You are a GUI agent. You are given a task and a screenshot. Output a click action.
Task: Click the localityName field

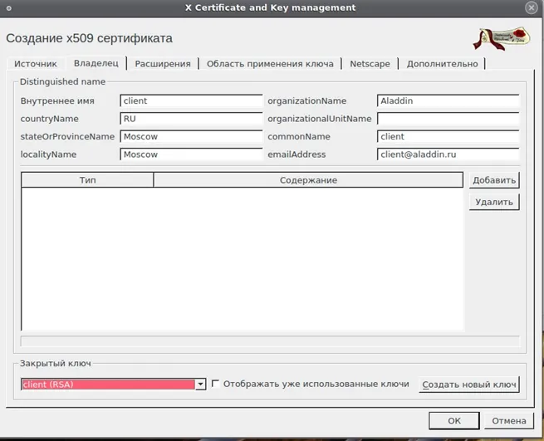[x=191, y=154]
